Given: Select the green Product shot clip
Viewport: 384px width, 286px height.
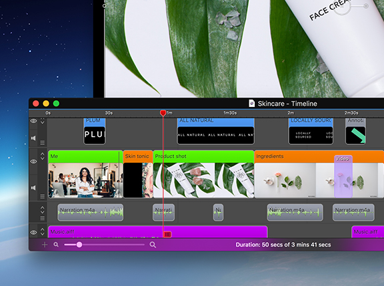Looking at the screenshot, I should coord(203,174).
